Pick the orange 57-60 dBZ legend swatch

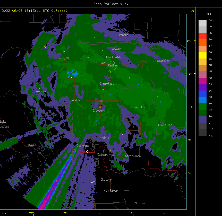point(202,42)
